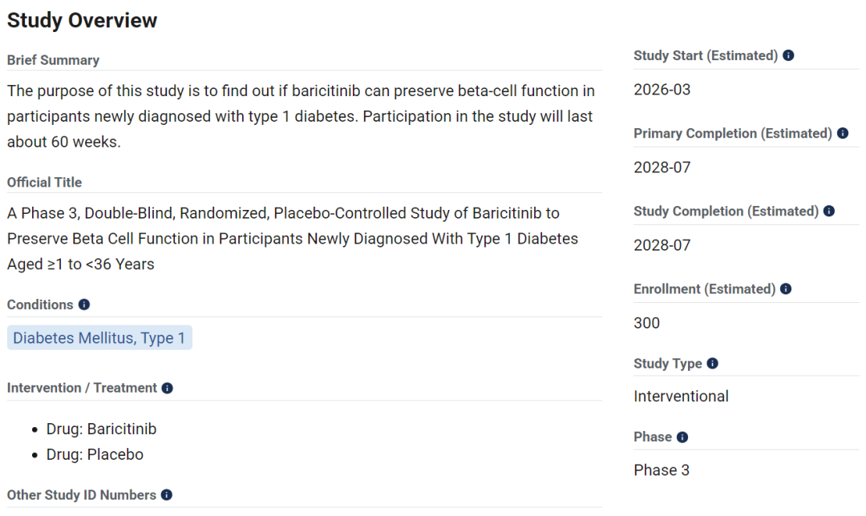Click info icon beside Study Start (Estimated)
The image size is (866, 516).
[788, 55]
